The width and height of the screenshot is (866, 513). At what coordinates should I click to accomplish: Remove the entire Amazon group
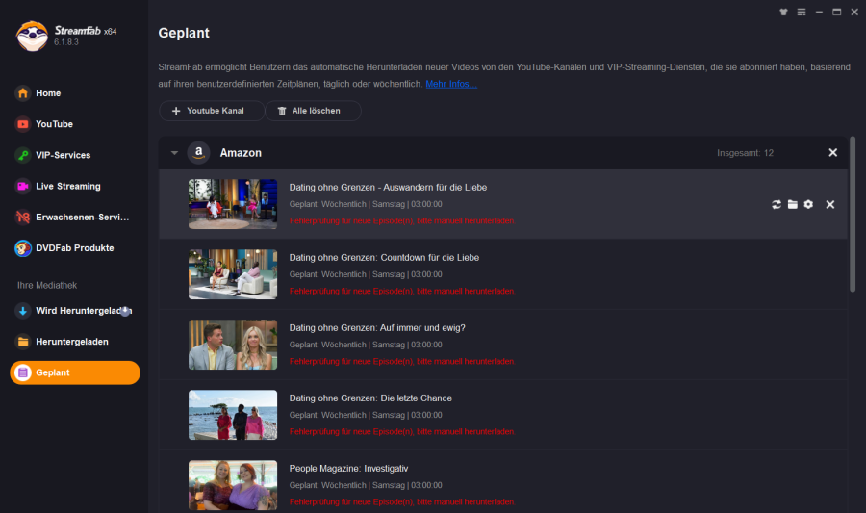832,153
